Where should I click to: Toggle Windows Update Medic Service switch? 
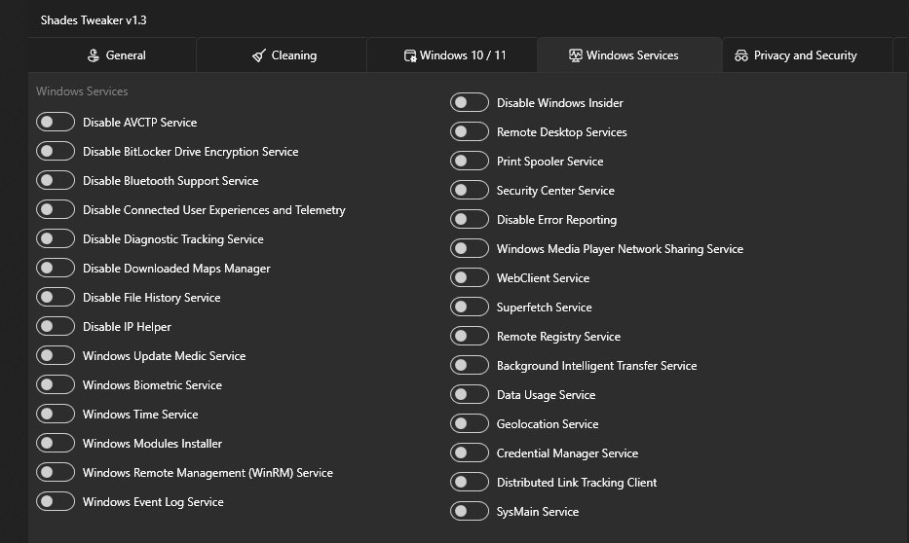coord(56,355)
